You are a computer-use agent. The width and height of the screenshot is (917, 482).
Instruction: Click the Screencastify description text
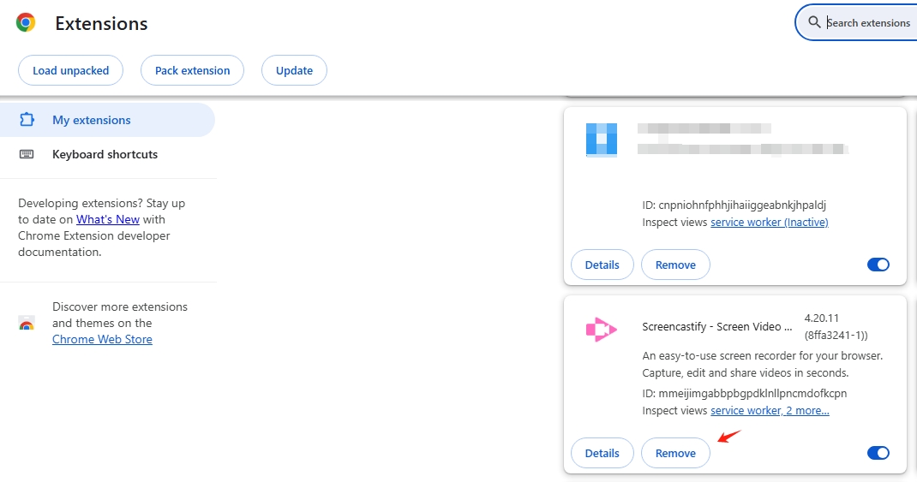763,364
